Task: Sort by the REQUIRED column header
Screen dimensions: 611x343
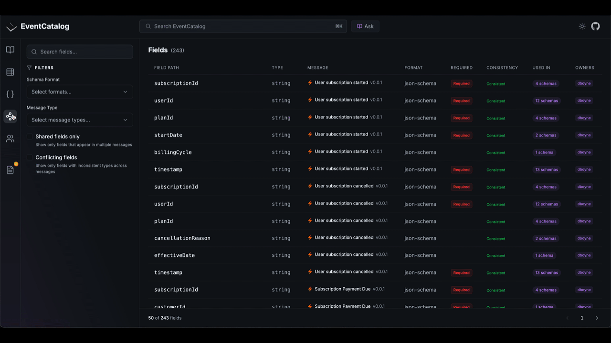Action: point(462,68)
